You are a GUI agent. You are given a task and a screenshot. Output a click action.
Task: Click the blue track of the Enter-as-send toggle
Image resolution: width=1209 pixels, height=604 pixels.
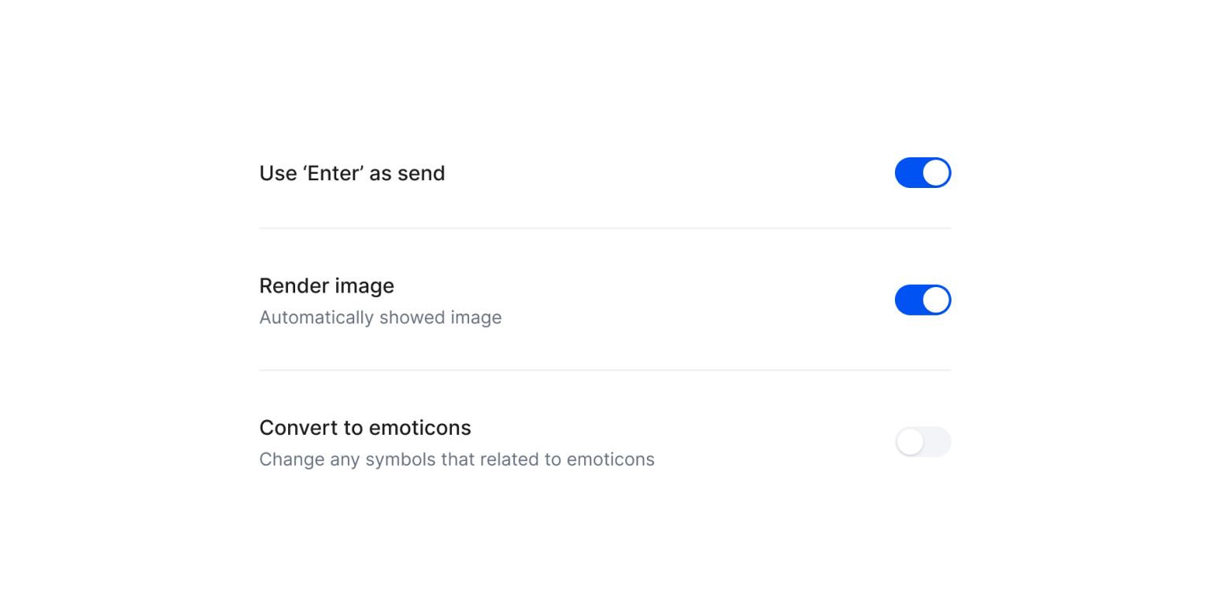[908, 173]
